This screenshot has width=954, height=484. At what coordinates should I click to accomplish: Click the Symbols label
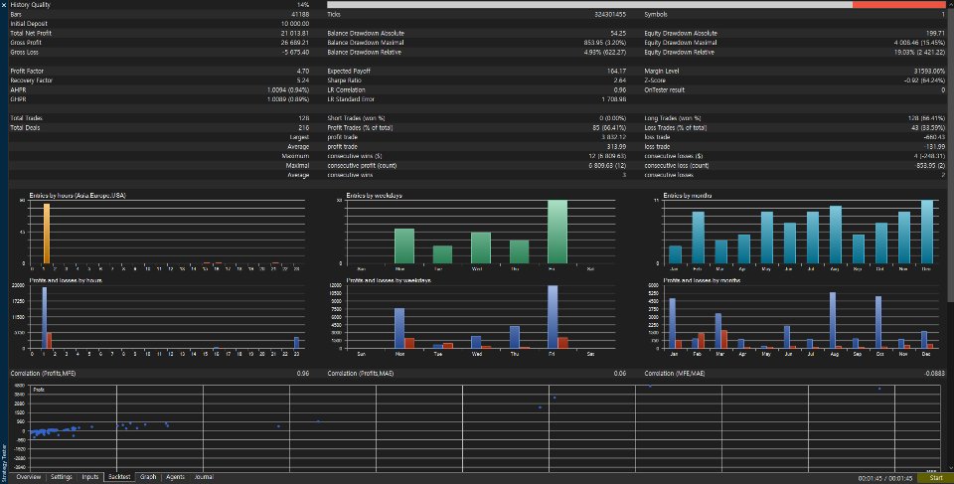pos(656,14)
